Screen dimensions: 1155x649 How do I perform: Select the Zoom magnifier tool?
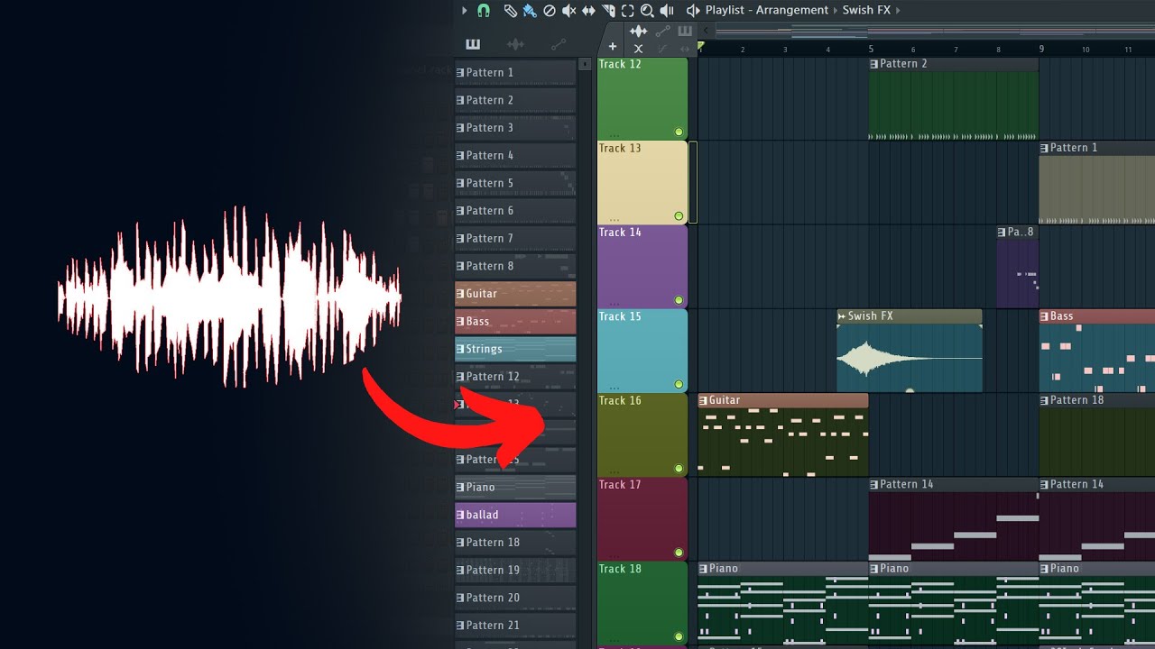tap(647, 11)
